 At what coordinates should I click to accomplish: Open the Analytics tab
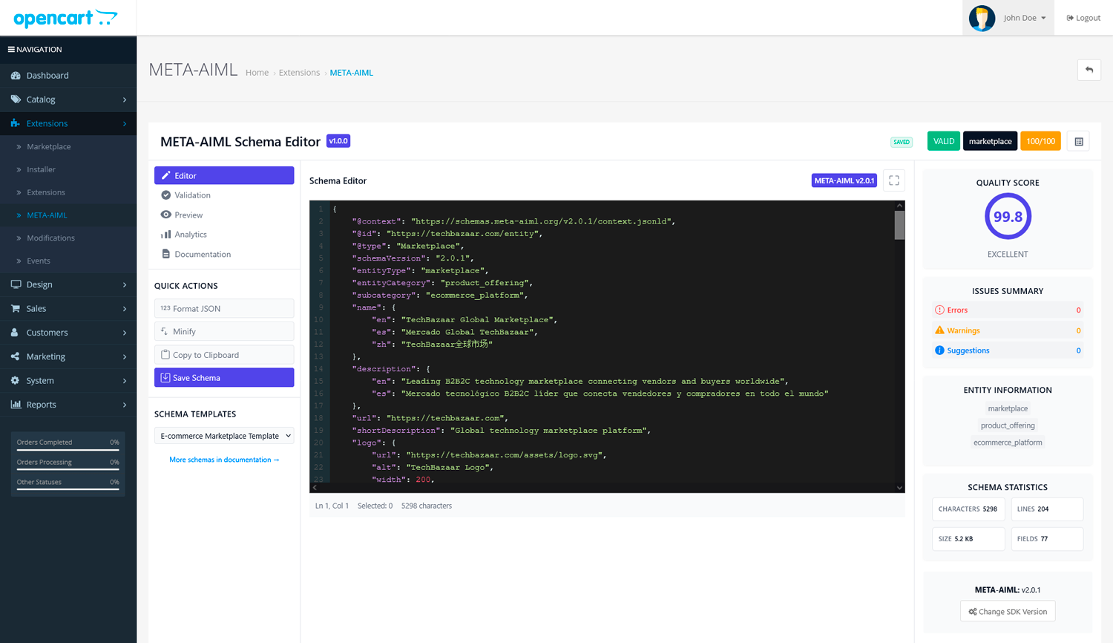coord(224,235)
